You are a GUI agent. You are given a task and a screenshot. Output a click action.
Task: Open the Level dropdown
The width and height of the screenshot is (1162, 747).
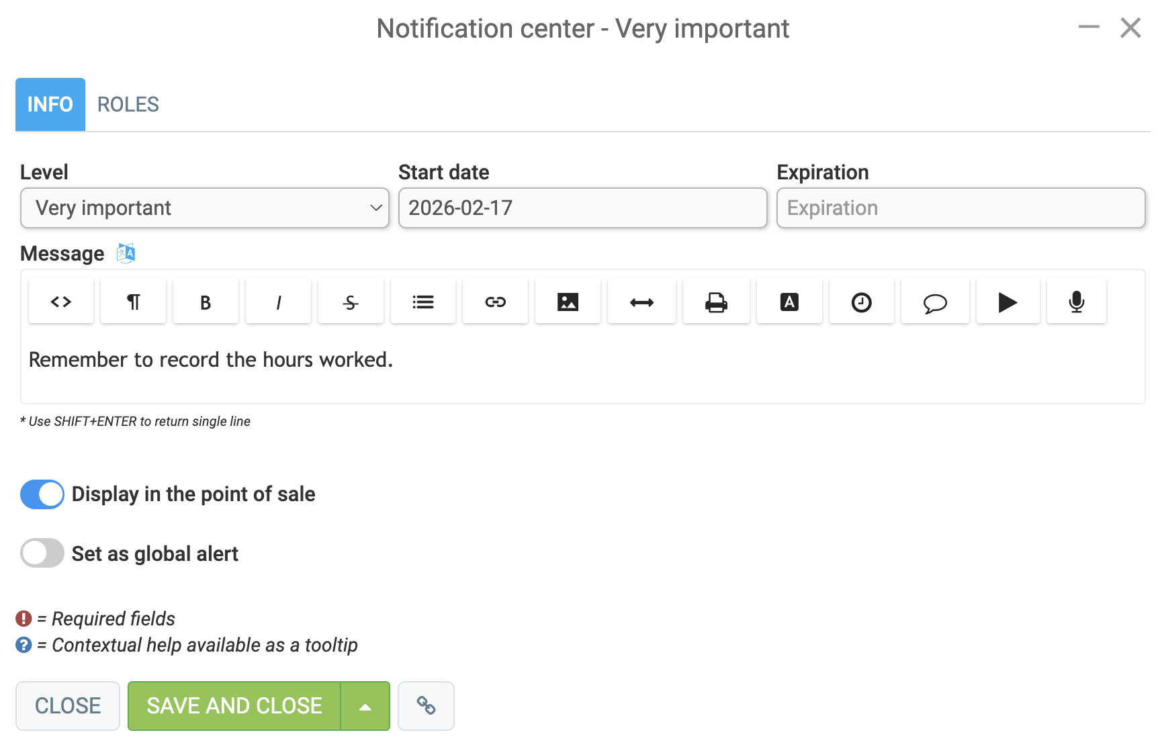tap(205, 208)
